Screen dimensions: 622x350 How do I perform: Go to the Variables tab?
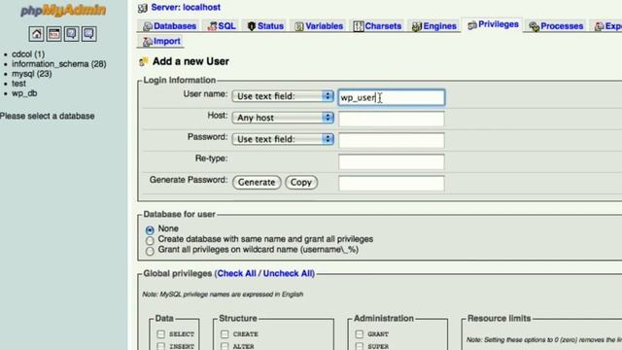(319, 26)
